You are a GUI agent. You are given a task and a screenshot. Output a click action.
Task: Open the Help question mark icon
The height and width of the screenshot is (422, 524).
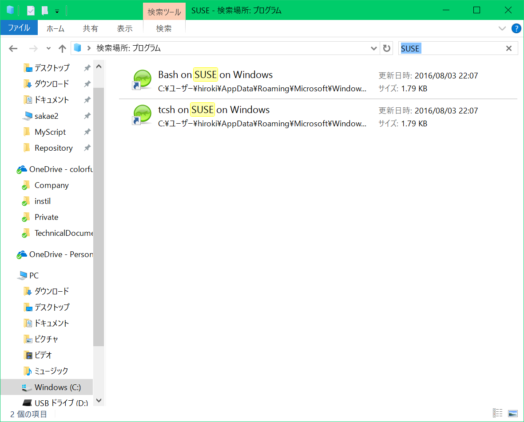(516, 28)
